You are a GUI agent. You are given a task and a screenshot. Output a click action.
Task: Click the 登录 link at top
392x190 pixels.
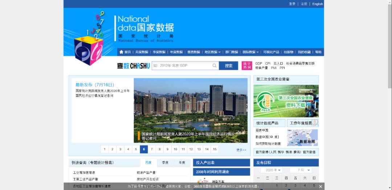tap(292, 4)
